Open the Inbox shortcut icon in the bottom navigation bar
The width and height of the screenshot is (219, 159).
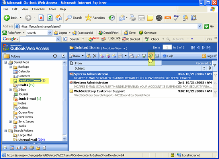click(5, 148)
